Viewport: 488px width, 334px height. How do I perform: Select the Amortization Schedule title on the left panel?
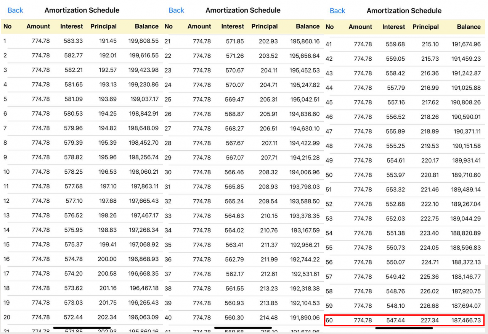(x=82, y=10)
